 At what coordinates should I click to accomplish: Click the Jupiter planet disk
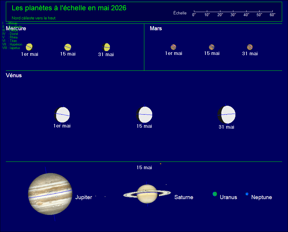coord(50,194)
